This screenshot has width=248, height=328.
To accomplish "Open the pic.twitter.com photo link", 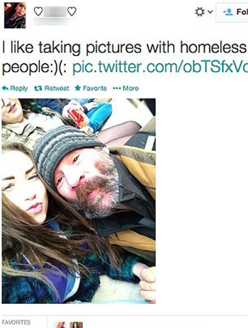I will point(160,67).
